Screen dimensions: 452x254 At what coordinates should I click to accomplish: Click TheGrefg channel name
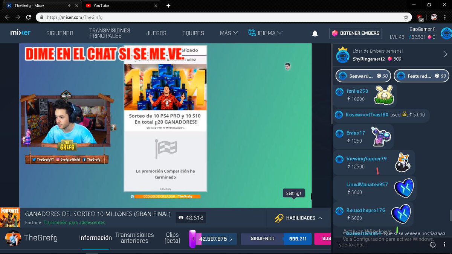click(41, 238)
